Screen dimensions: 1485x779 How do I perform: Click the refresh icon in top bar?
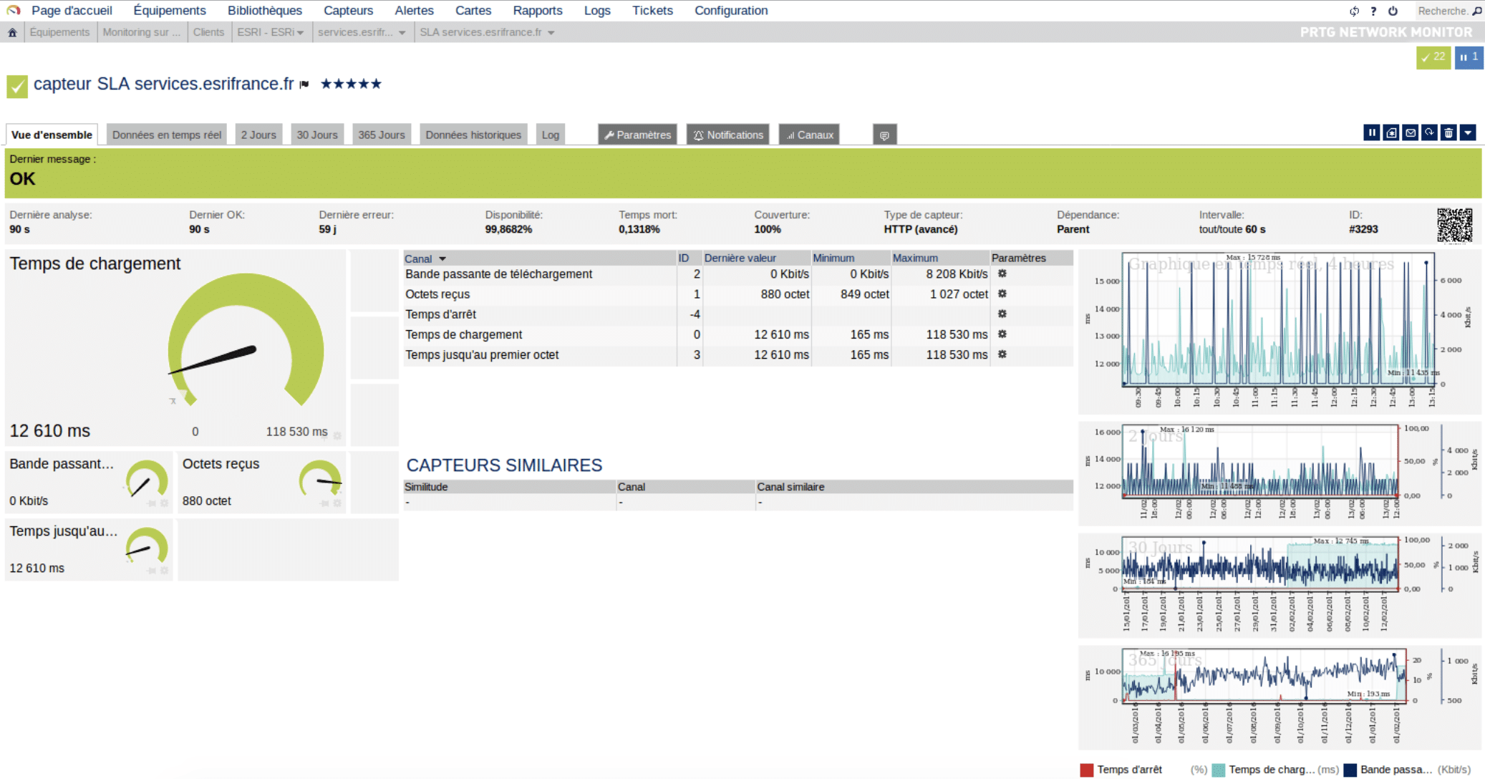[1354, 11]
